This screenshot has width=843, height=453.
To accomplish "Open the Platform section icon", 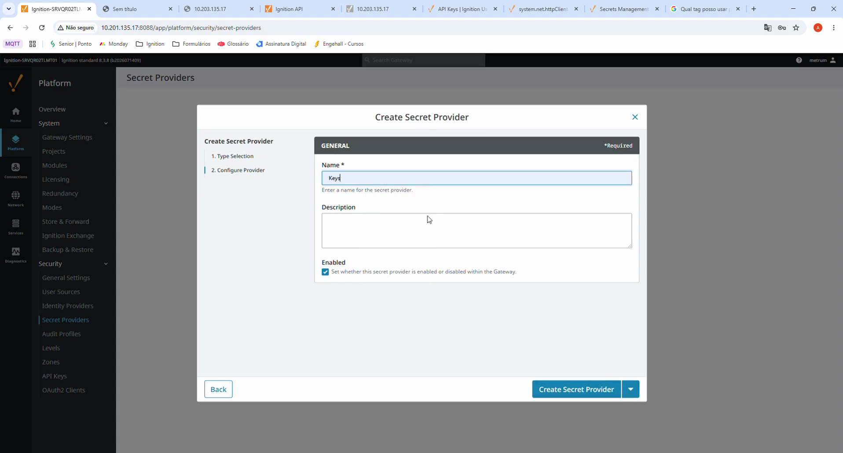I will click(16, 142).
